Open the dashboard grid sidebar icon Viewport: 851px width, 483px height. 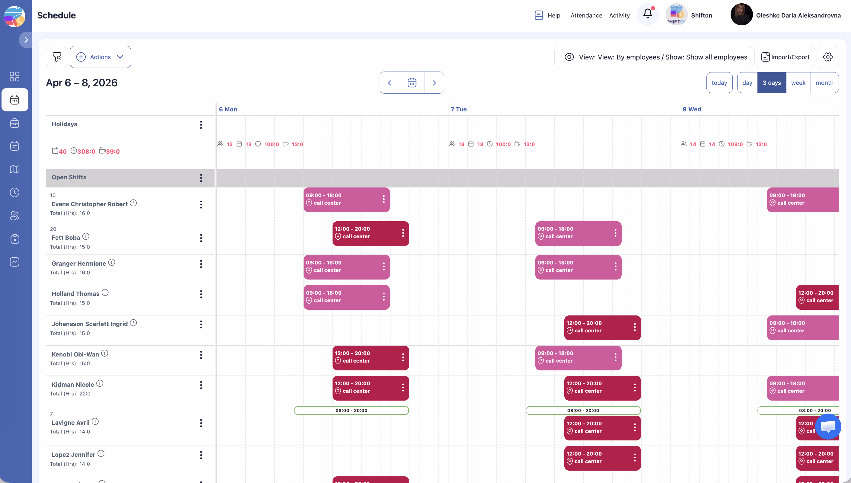click(x=14, y=77)
